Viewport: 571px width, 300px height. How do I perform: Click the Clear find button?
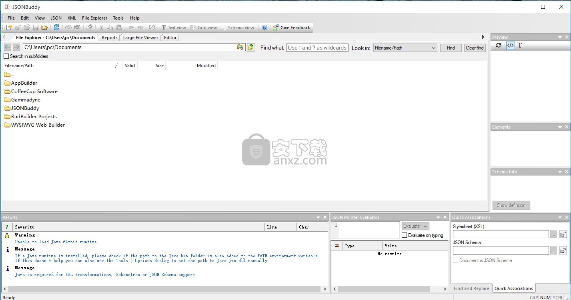pos(475,48)
